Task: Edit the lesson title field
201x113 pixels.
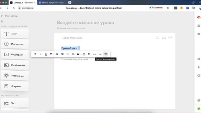Action: click(86, 23)
